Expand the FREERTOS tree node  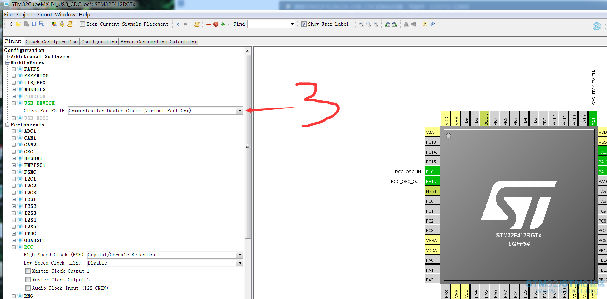14,76
